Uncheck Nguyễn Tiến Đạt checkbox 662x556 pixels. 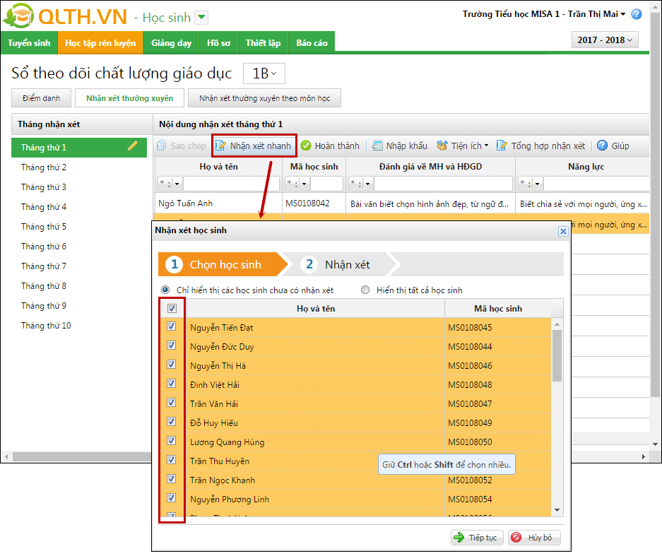point(172,326)
